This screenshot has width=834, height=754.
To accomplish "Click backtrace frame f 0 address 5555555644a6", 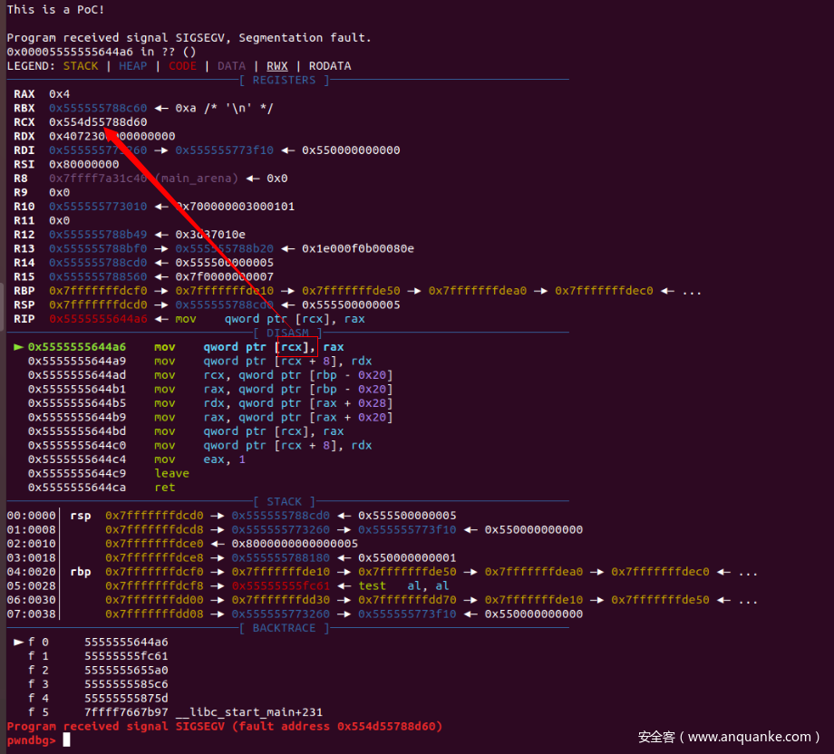I will coord(126,642).
